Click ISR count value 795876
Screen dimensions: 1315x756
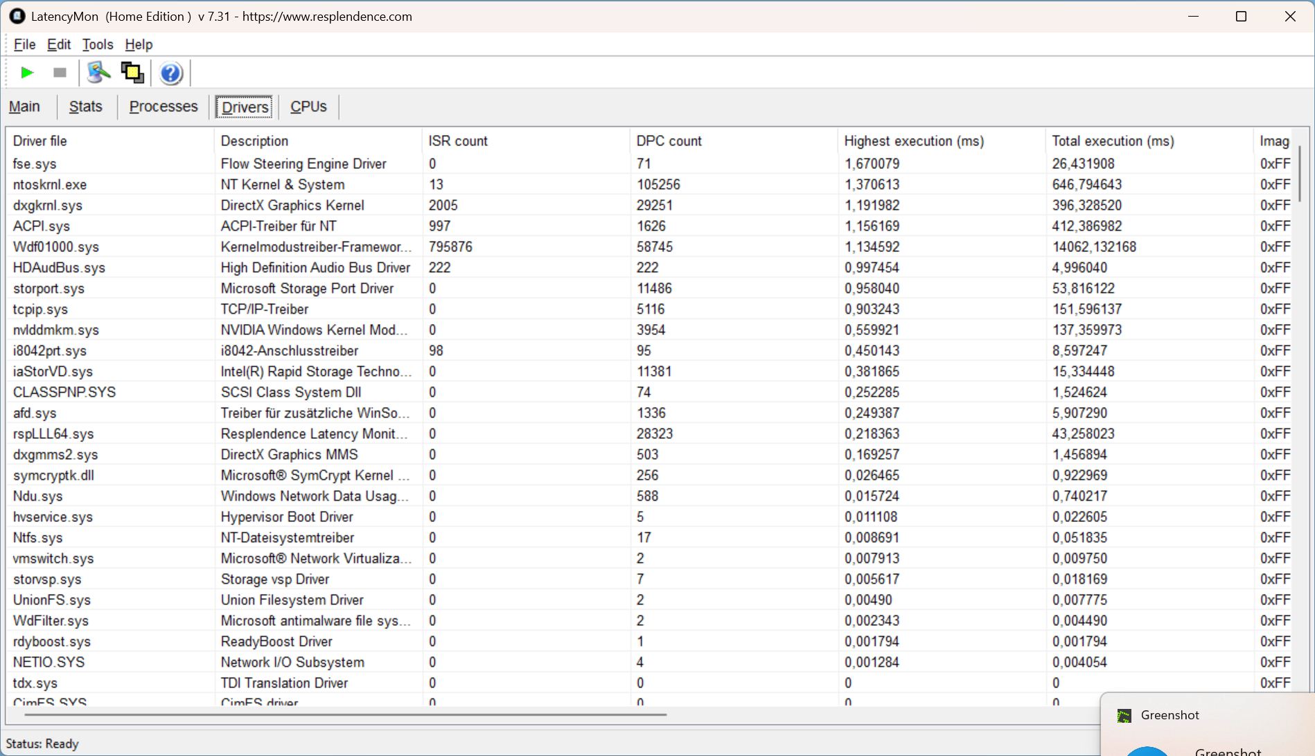pos(450,247)
